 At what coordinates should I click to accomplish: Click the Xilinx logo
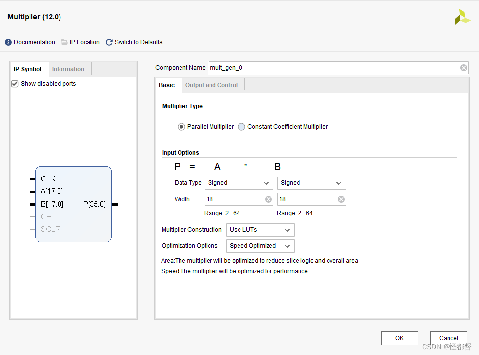(462, 17)
